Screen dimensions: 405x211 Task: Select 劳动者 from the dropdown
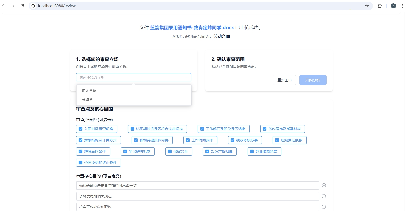134,99
